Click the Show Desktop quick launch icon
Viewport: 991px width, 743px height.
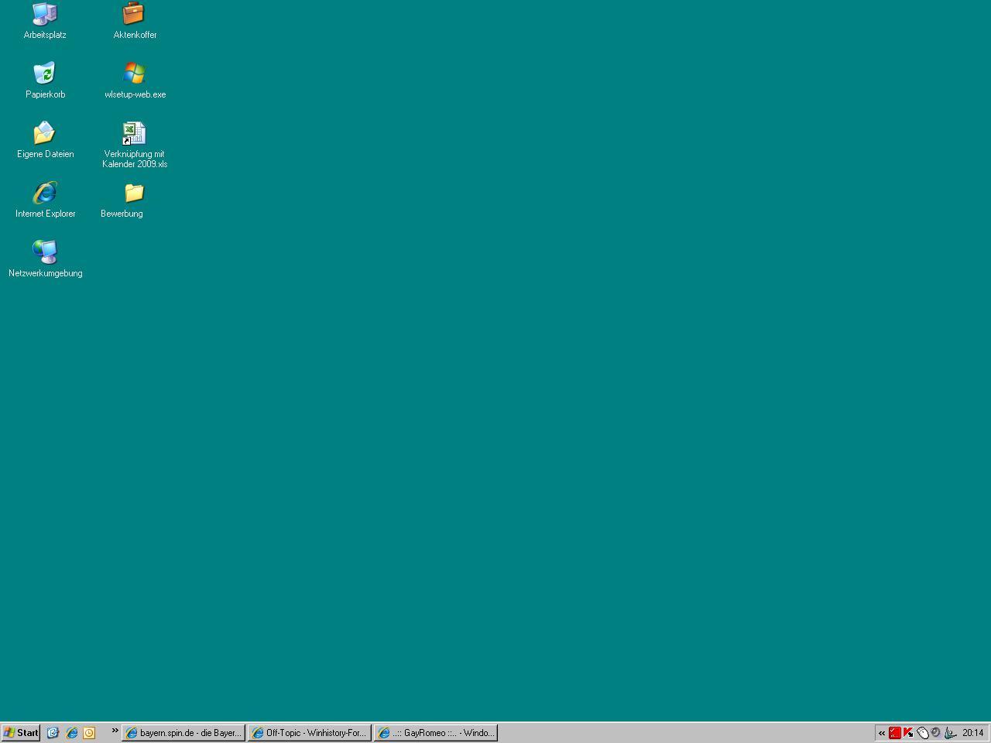click(x=53, y=733)
